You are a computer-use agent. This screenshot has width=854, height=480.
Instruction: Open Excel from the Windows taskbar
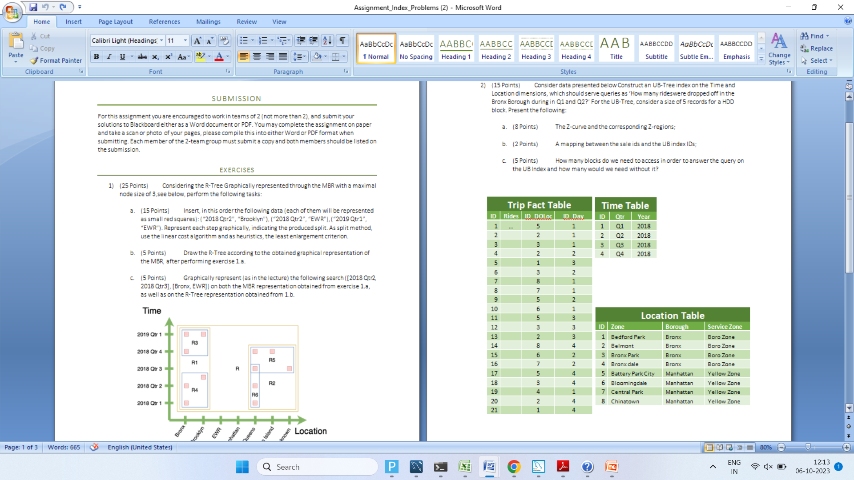point(465,467)
